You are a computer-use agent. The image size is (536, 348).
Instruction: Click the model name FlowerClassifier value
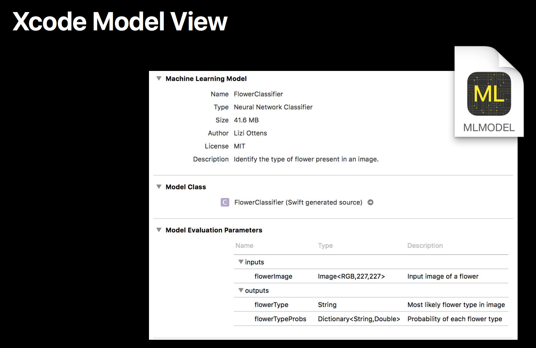(x=258, y=94)
